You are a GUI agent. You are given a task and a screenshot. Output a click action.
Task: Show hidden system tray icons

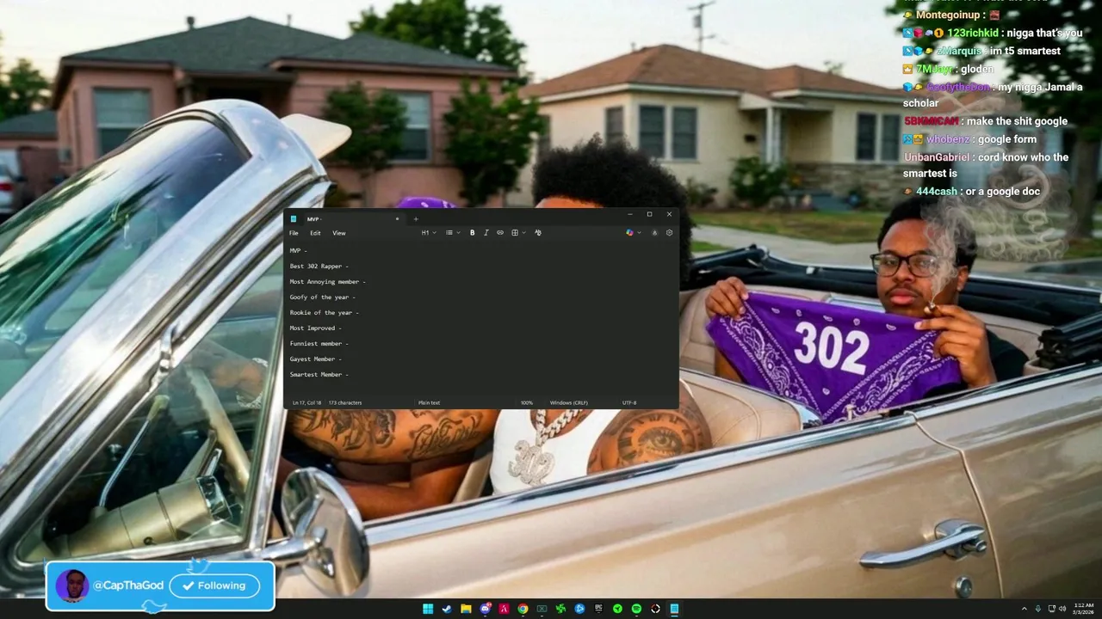[1025, 609]
